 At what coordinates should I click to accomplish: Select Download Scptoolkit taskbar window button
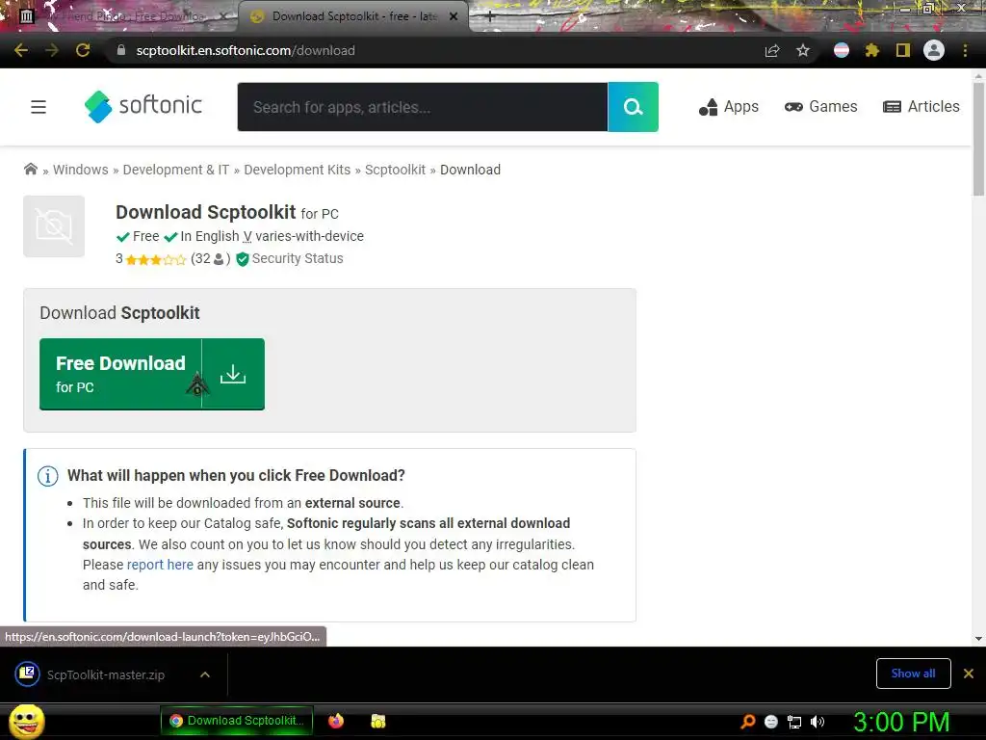click(x=237, y=721)
